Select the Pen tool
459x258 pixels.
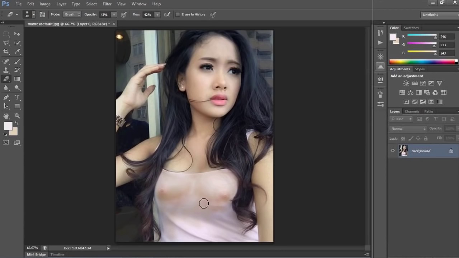(x=6, y=97)
